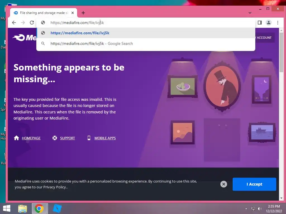
Task: Open the SUPPORT link
Action: pyautogui.click(x=68, y=138)
